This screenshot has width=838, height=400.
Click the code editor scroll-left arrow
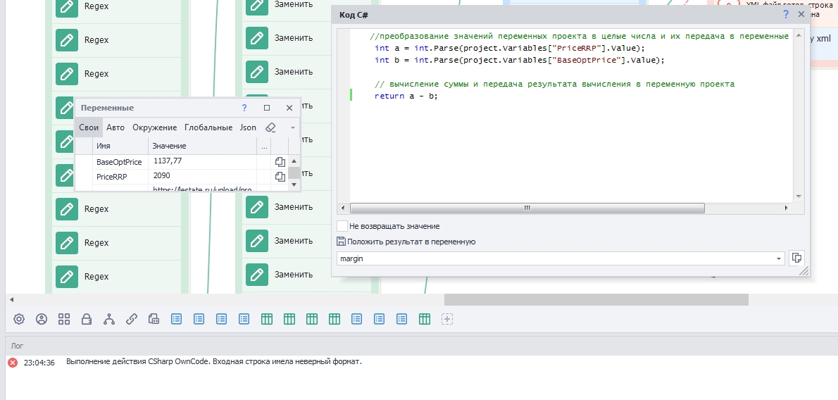[x=343, y=208]
